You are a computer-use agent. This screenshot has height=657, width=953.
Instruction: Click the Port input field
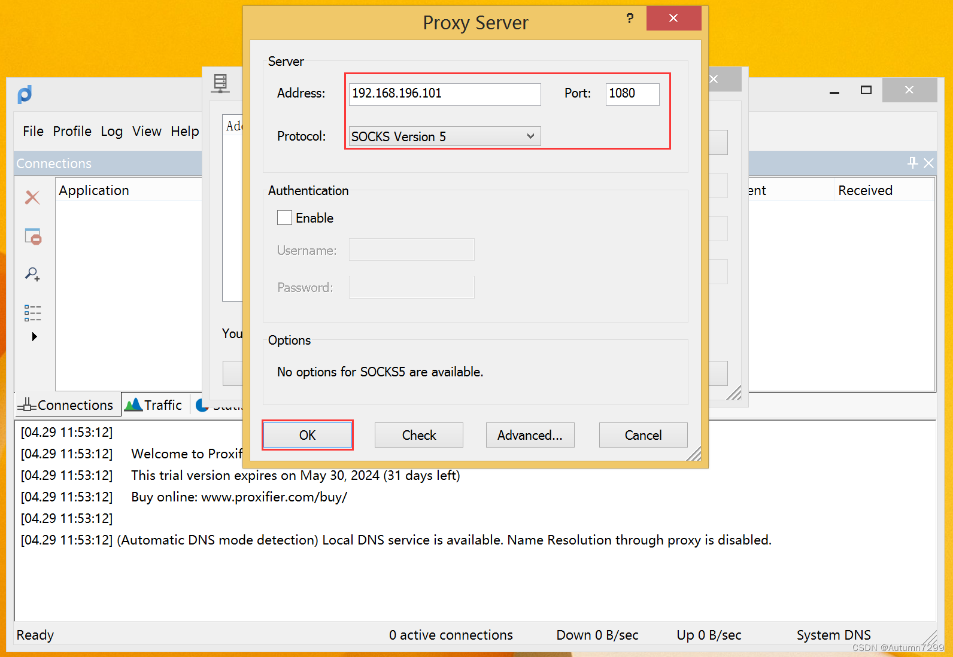click(x=632, y=94)
